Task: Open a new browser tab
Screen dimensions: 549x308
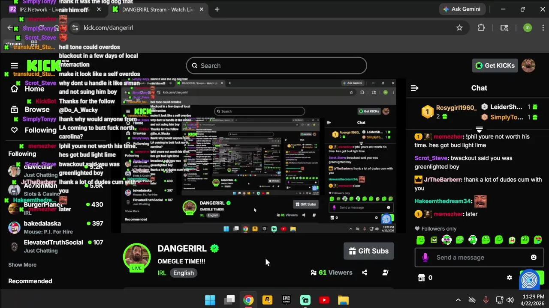Action: pyautogui.click(x=217, y=9)
